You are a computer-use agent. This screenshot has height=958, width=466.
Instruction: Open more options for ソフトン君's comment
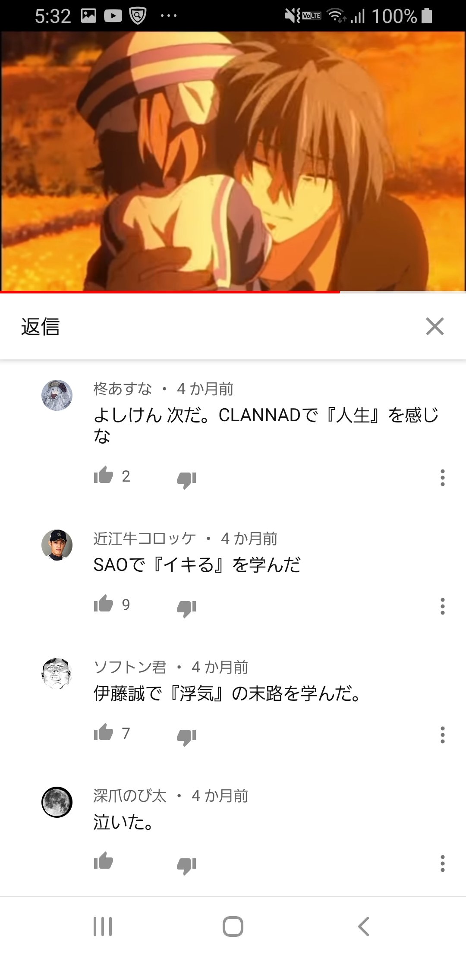[442, 735]
